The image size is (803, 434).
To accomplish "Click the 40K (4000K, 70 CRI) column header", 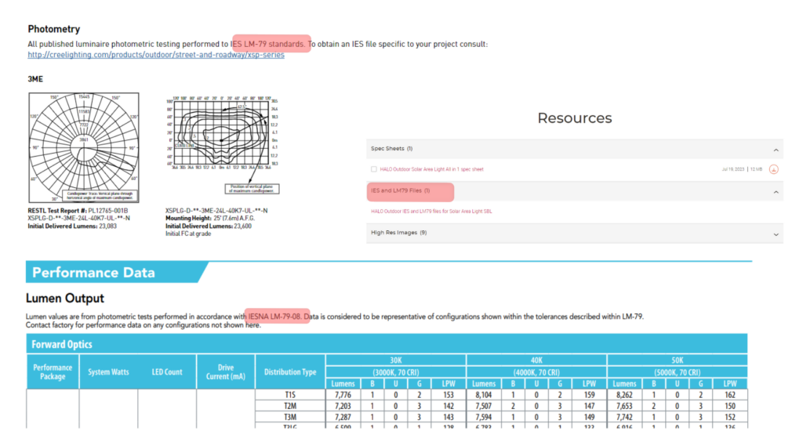I will pyautogui.click(x=536, y=367).
